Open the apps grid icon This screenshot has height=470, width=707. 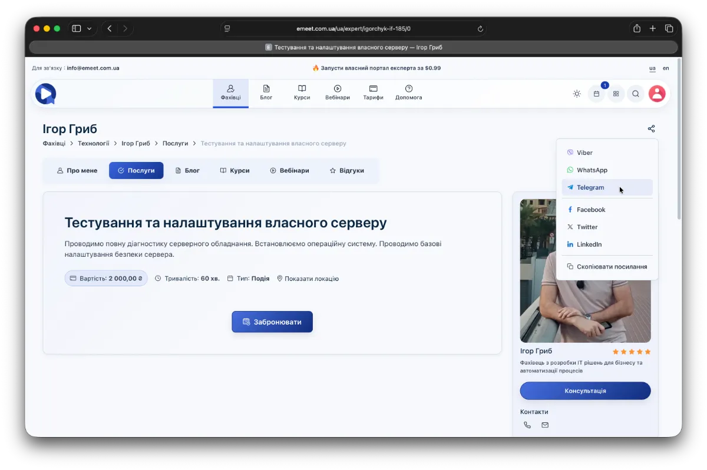click(x=616, y=94)
